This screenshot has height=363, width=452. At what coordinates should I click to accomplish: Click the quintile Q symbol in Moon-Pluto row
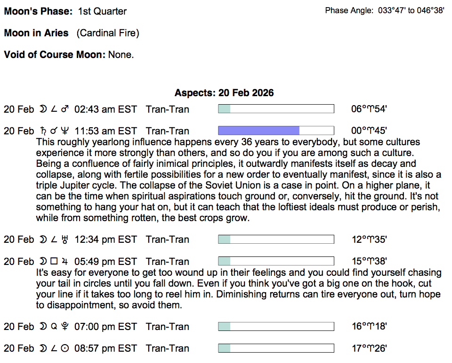click(x=54, y=327)
